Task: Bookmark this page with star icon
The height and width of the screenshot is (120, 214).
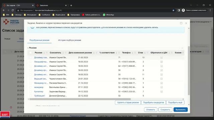Action: [173, 10]
